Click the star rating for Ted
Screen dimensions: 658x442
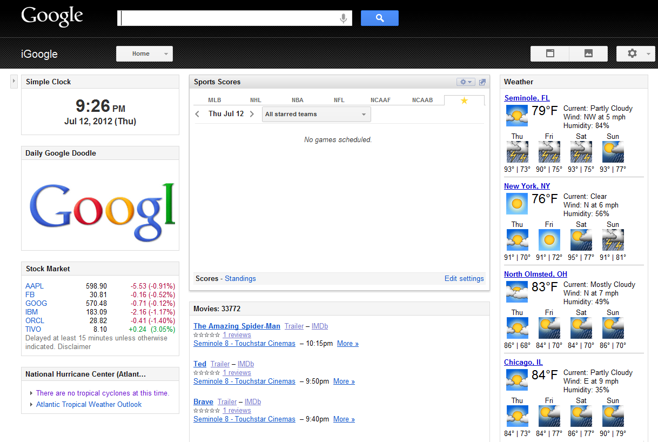(x=207, y=373)
